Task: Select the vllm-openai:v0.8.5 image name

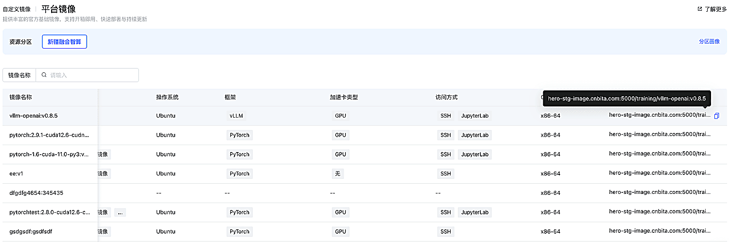Action: [34, 116]
